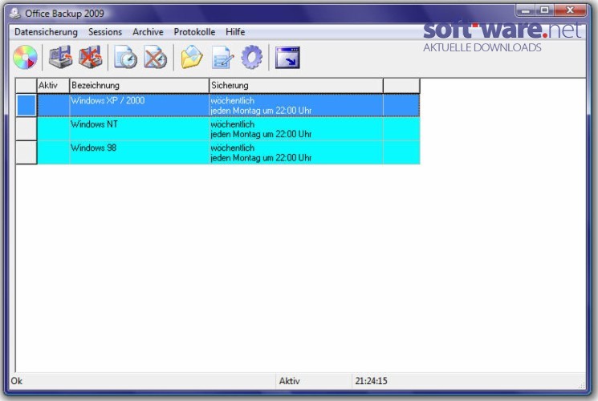598x401 pixels.
Task: Select the Windows NT entry
Action: (94, 124)
